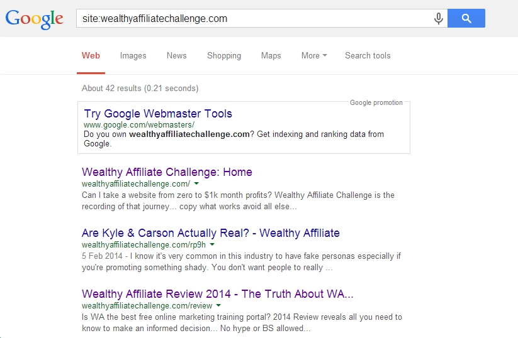518x338 pixels.
Task: Open Wealthy Affiliate Challenge: Home result
Action: [x=167, y=172]
